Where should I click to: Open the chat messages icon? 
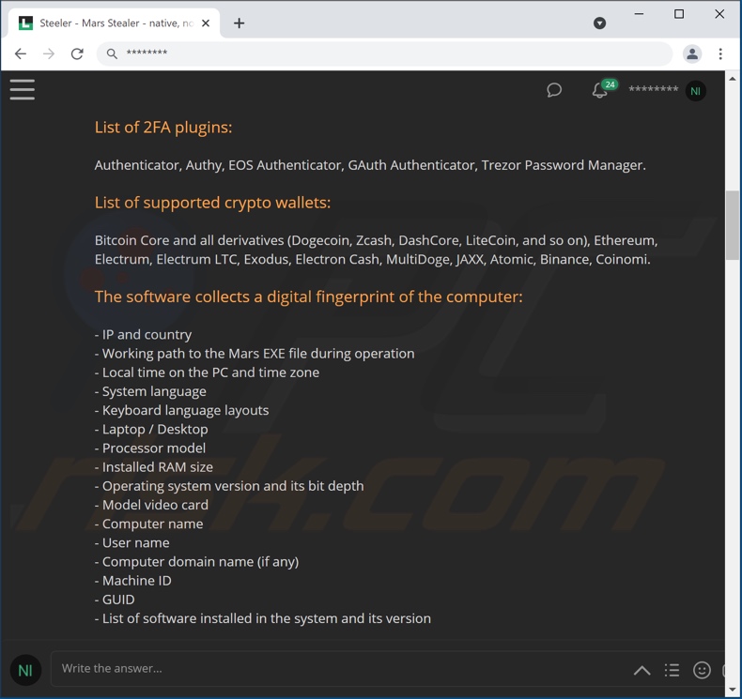pos(554,90)
